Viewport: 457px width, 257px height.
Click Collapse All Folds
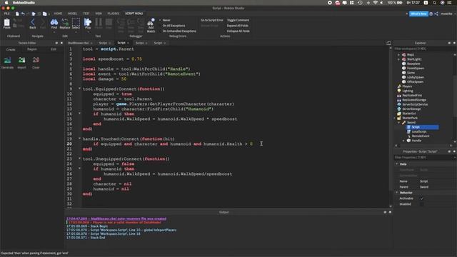pos(238,31)
